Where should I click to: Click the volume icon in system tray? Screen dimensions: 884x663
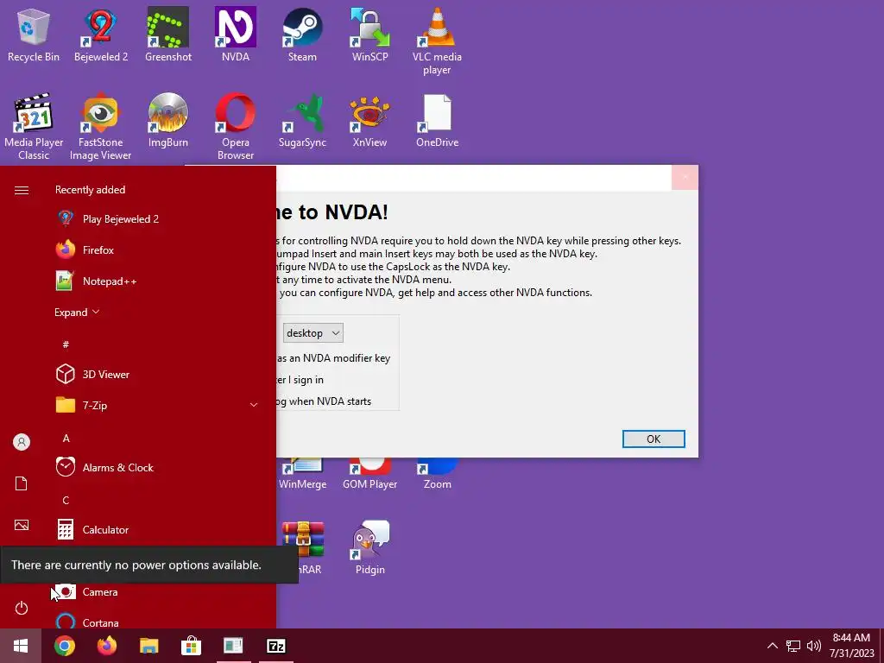pyautogui.click(x=813, y=646)
